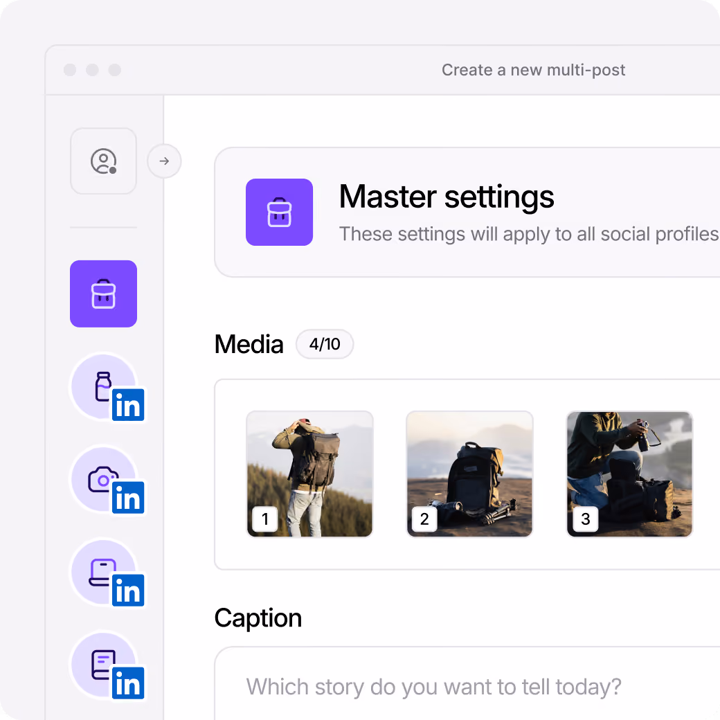Click the 4/10 media count badge
This screenshot has height=720, width=720.
click(325, 344)
